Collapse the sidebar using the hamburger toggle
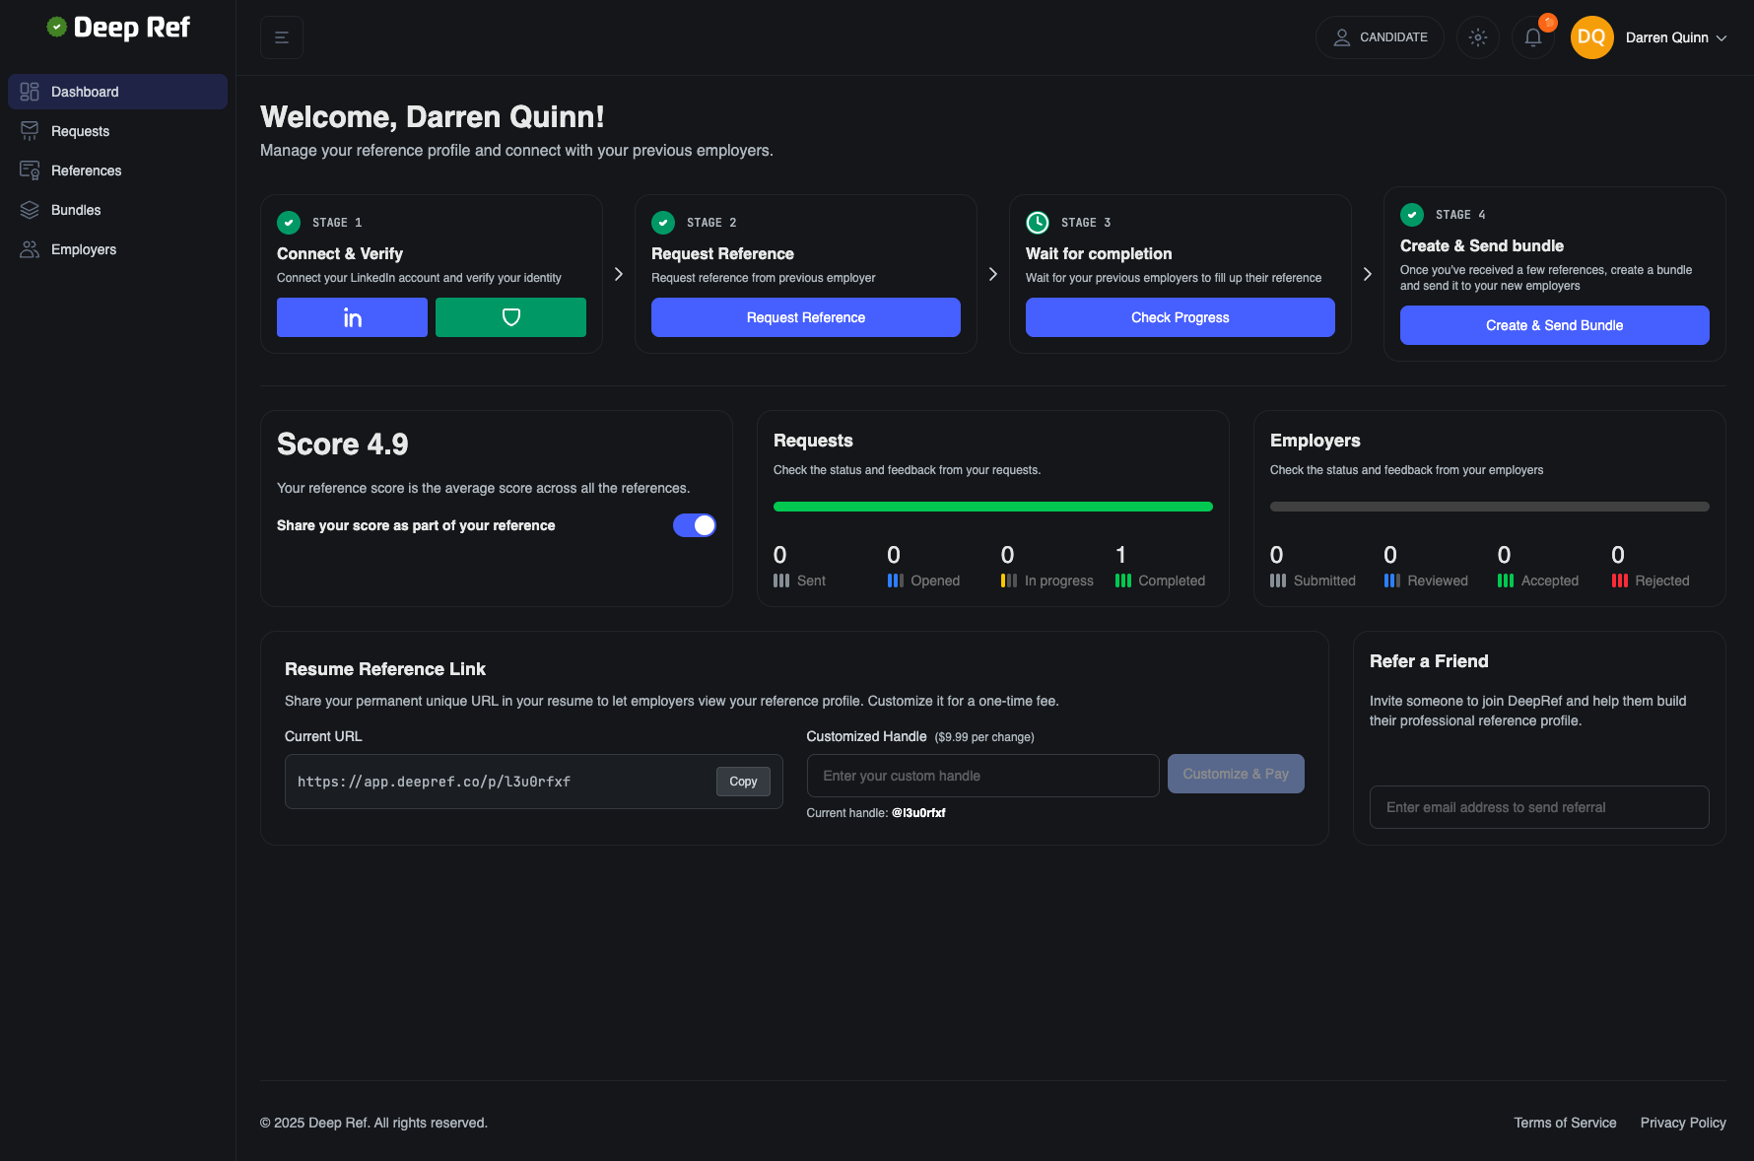 (282, 36)
